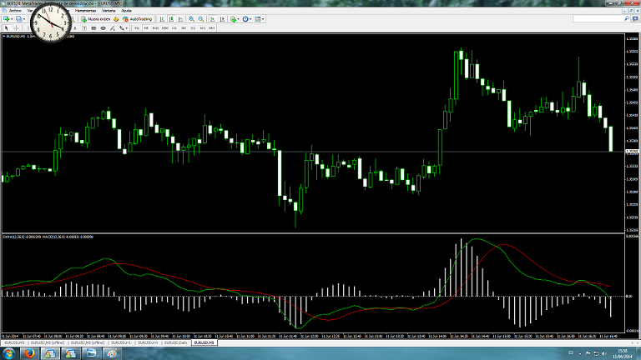Open the new chart icon
Screen dimensions: 641x360
point(6,19)
